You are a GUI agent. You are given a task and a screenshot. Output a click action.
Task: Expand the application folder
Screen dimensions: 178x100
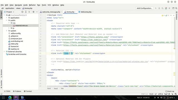[7, 18]
